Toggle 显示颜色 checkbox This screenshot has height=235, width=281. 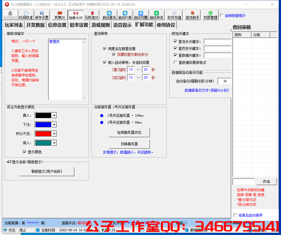25,152
